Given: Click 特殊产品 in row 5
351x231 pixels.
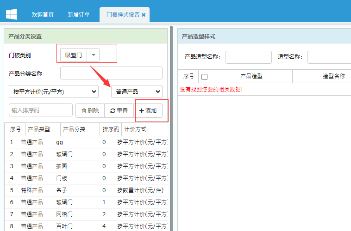Looking at the screenshot, I should pyautogui.click(x=32, y=190).
